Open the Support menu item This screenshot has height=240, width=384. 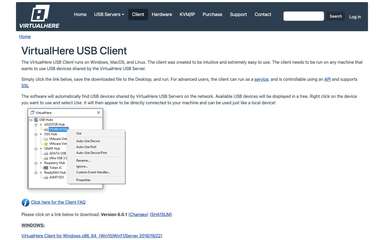[x=238, y=14]
